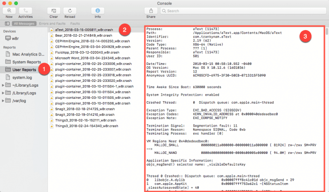Open the Share toolbar button
Viewport: 329px width, 192px height.
pyautogui.click(x=151, y=11)
